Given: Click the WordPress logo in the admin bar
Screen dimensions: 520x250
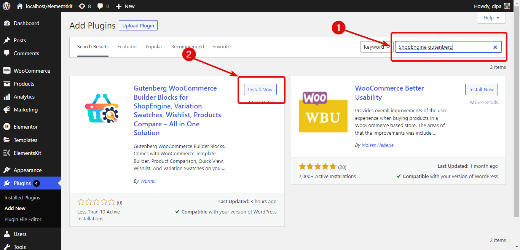Looking at the screenshot, I should pos(6,6).
